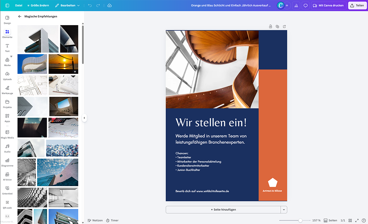Undo the last action

coord(89,5)
